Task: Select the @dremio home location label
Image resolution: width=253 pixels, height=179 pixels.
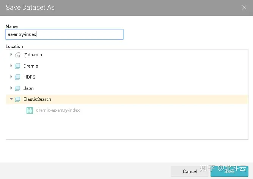Action: click(x=33, y=55)
